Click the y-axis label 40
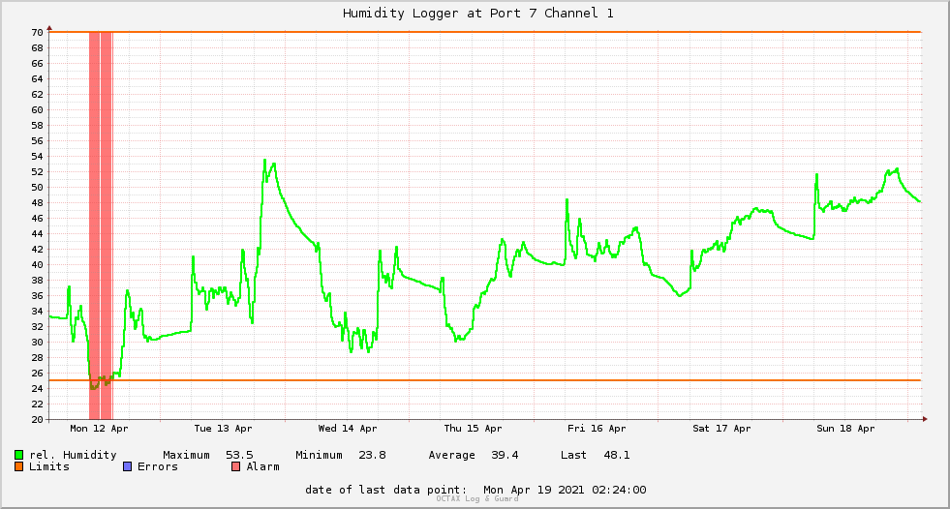950x509 pixels. [37, 264]
